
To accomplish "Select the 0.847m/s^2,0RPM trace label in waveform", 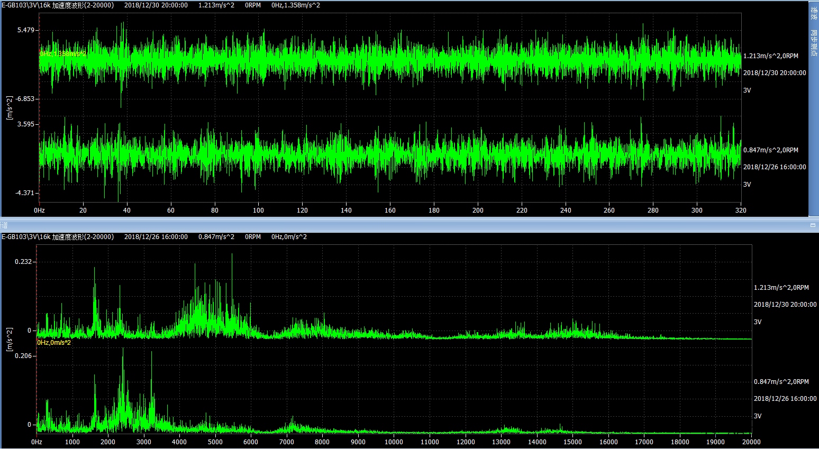I will pos(770,150).
